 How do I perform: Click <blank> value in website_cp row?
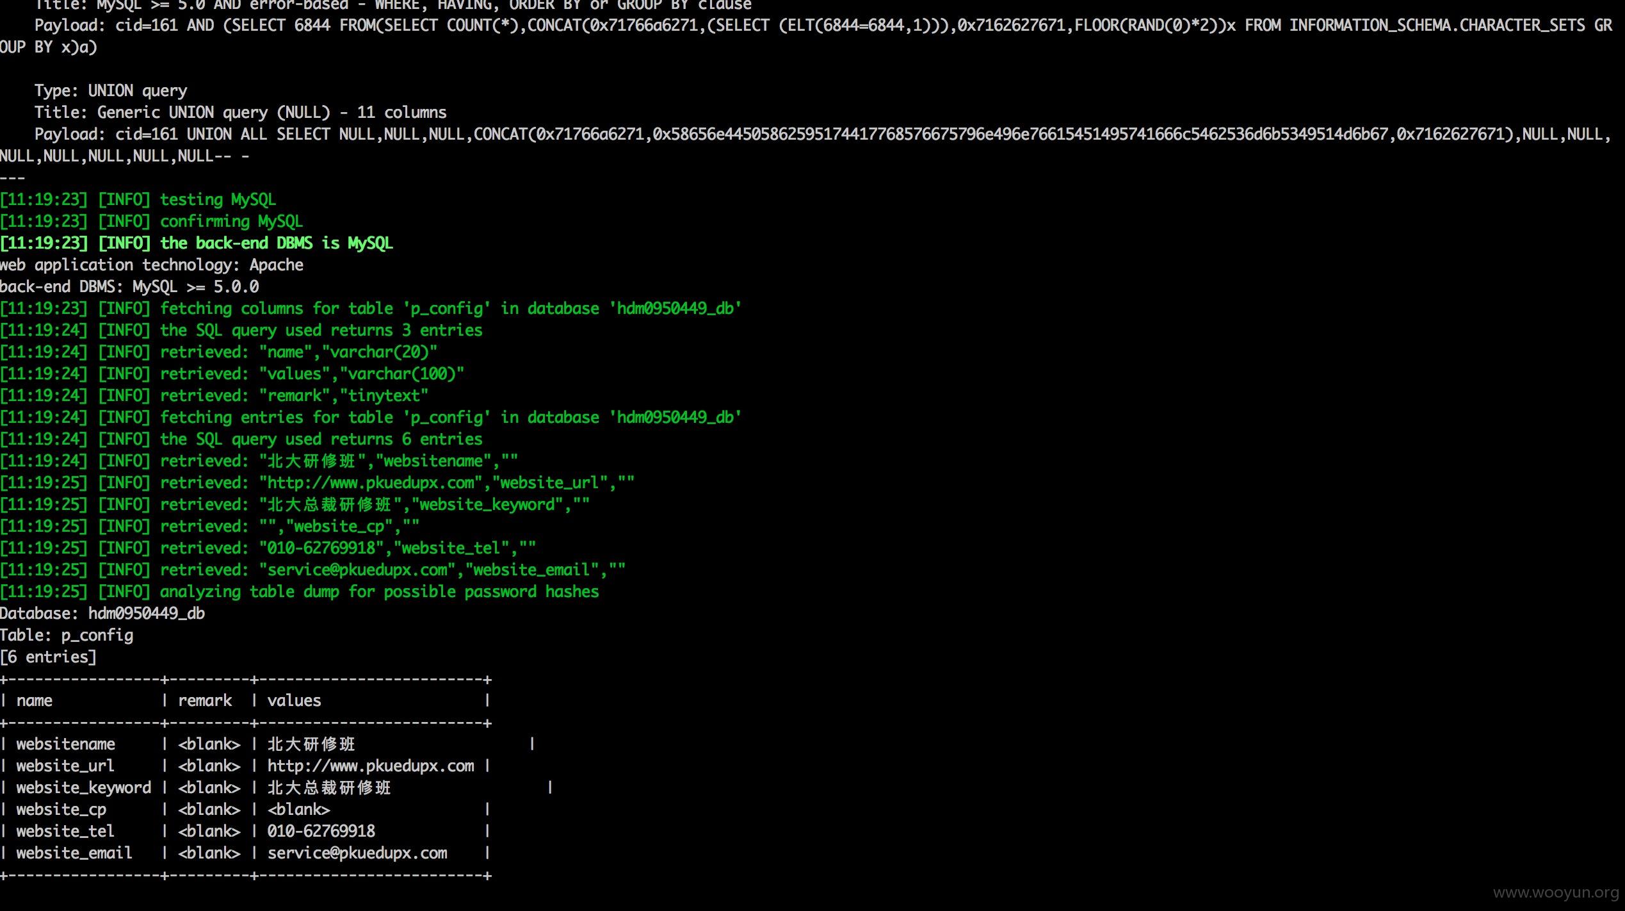(x=299, y=810)
